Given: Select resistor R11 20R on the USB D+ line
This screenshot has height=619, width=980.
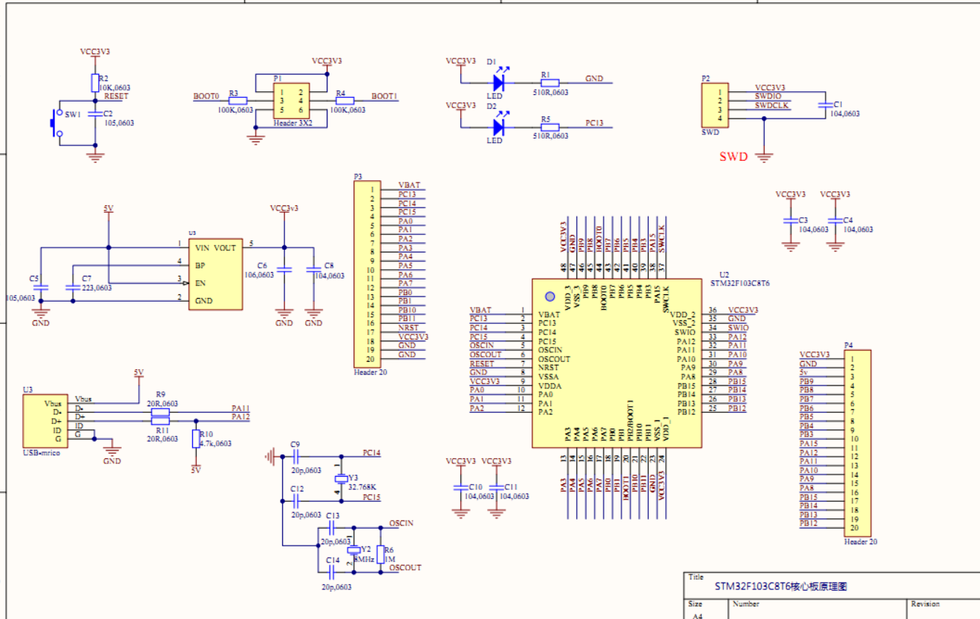Looking at the screenshot, I should click(160, 422).
